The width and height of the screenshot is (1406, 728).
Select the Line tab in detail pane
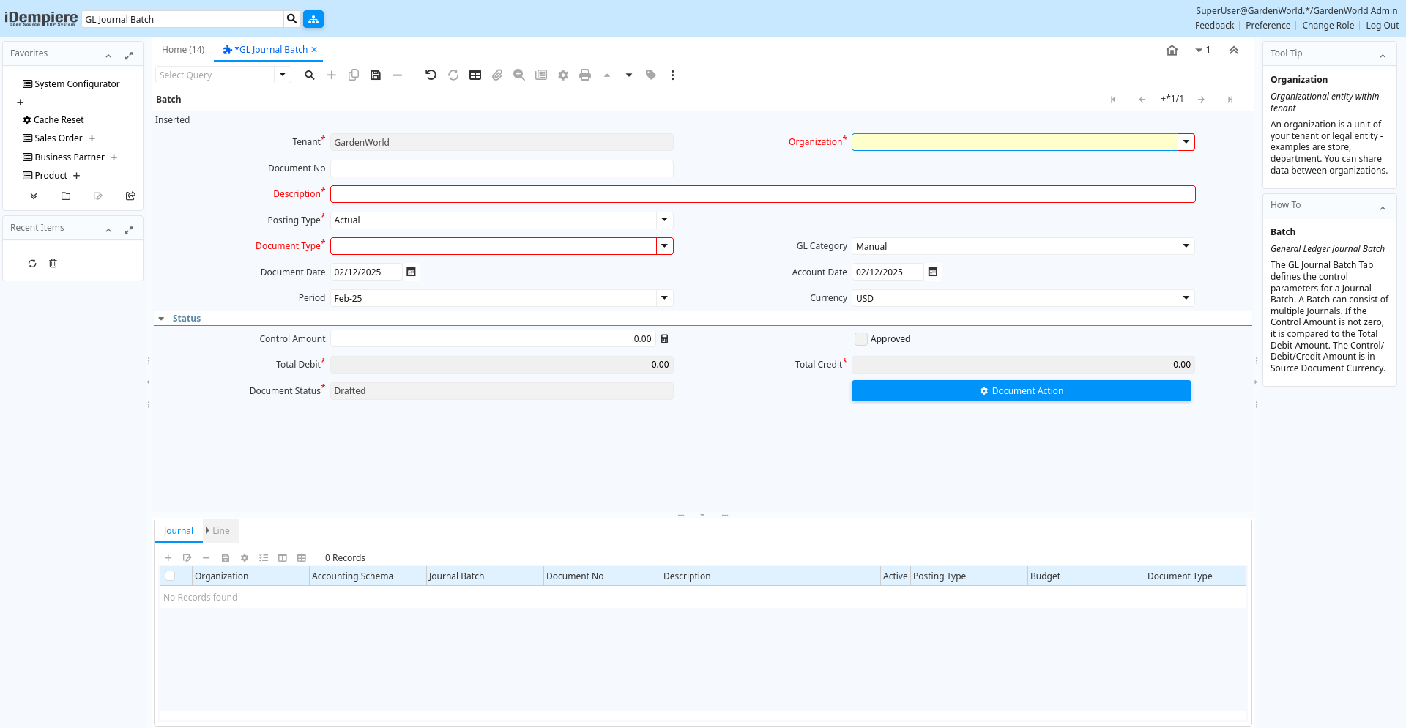pos(220,531)
